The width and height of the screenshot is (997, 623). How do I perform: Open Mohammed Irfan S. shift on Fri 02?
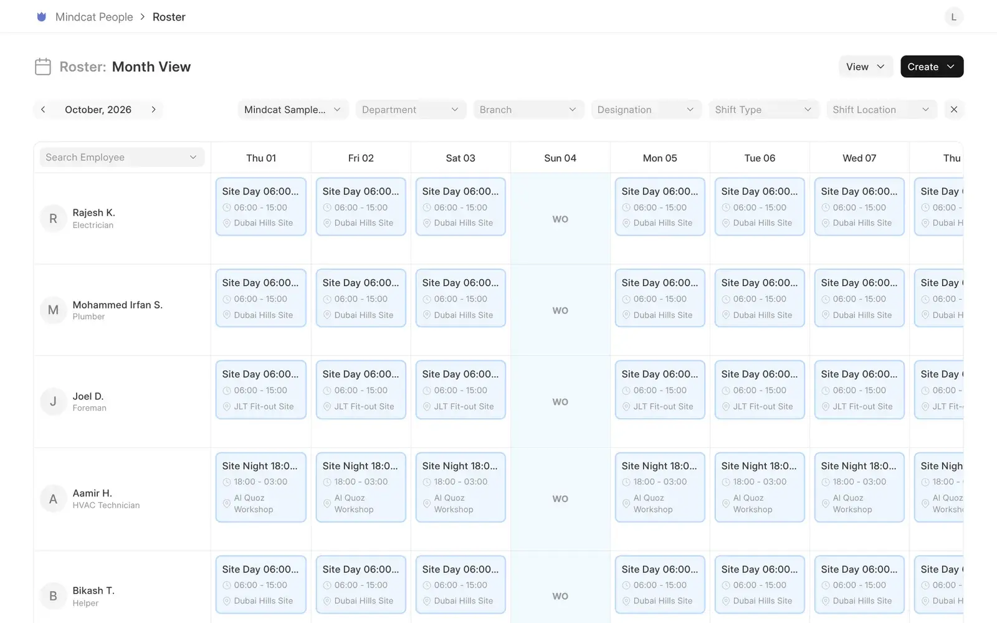pos(361,298)
